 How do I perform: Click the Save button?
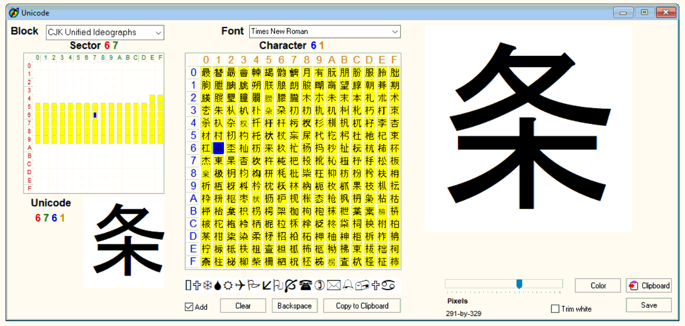pos(649,305)
